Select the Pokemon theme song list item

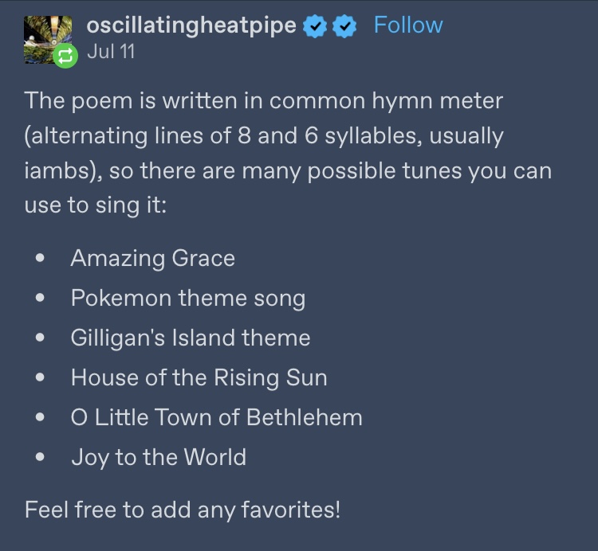tap(188, 298)
